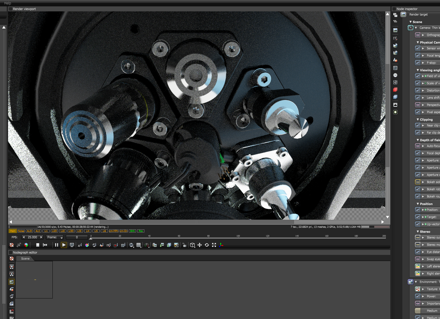Click the frame number input field
The image size is (440, 319).
click(x=77, y=237)
